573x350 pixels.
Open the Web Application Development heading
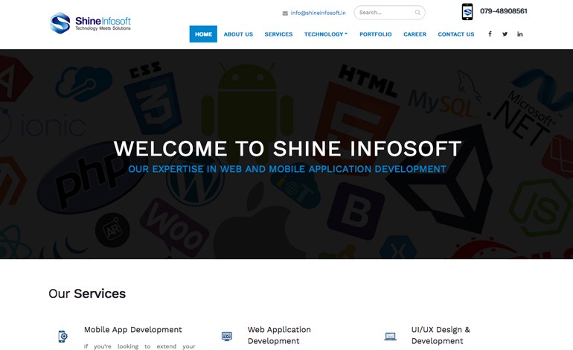click(x=279, y=335)
